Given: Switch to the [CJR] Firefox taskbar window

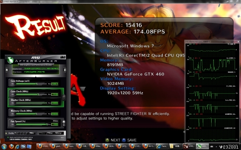Looking at the screenshot, I should click(135, 146).
